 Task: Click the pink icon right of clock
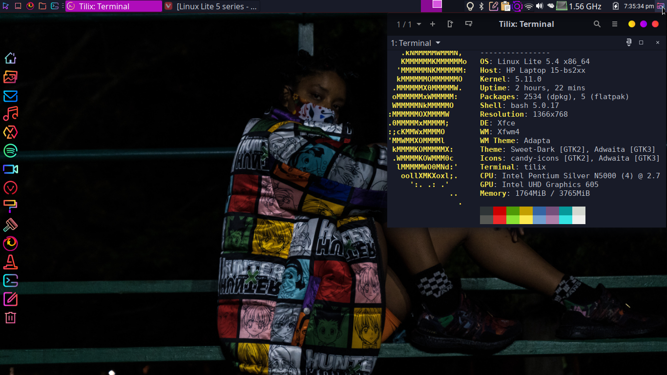pyautogui.click(x=660, y=6)
